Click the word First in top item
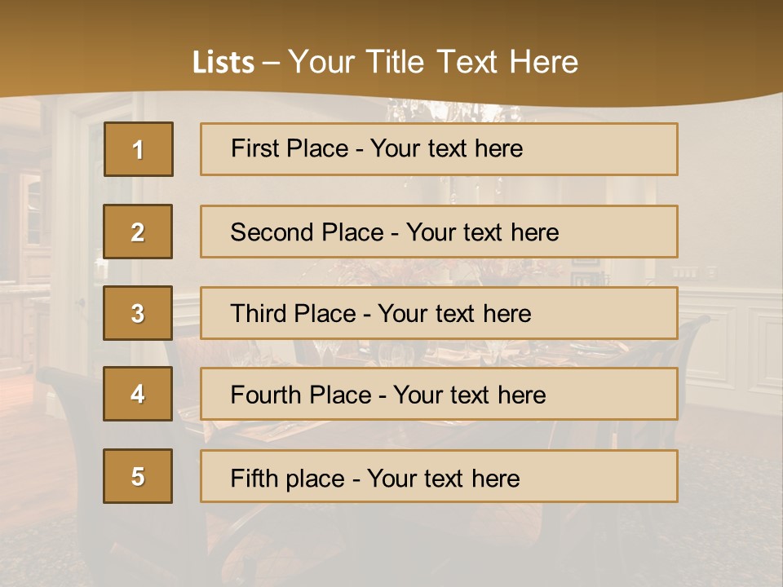The image size is (783, 587). pyautogui.click(x=252, y=148)
